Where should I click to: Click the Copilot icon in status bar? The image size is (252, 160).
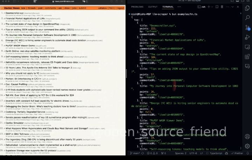[x=226, y=153]
